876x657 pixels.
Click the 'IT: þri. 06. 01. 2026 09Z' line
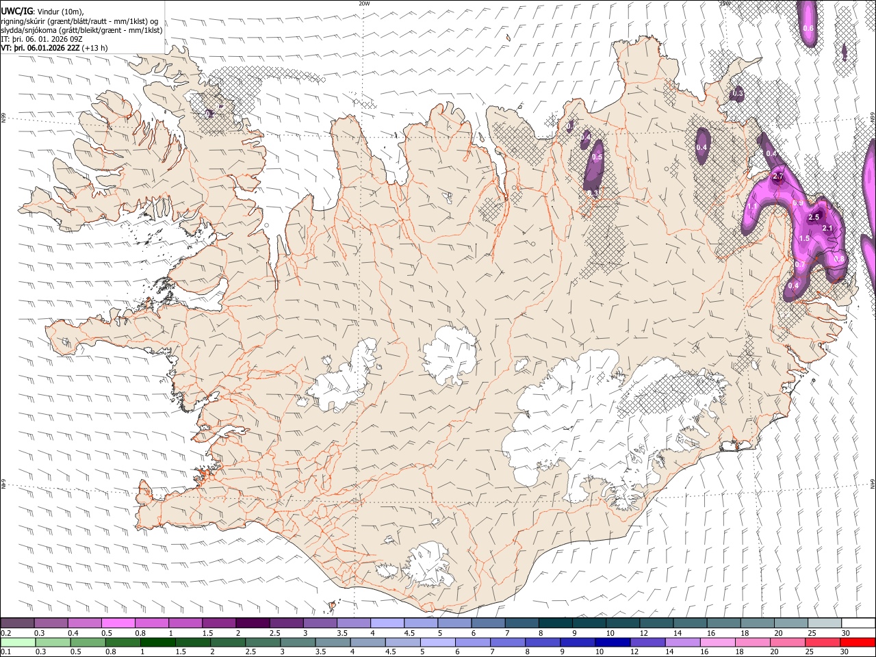point(42,39)
